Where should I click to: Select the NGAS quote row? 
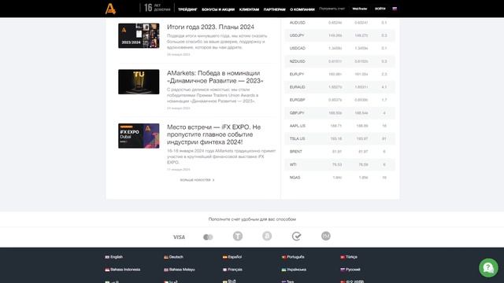(339, 178)
